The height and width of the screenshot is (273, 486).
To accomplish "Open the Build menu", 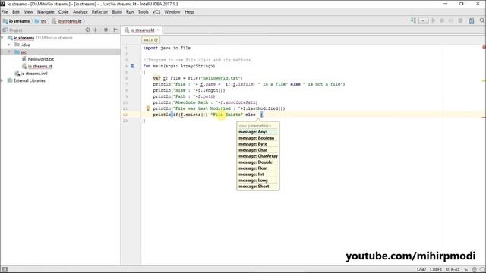I will 117,12.
